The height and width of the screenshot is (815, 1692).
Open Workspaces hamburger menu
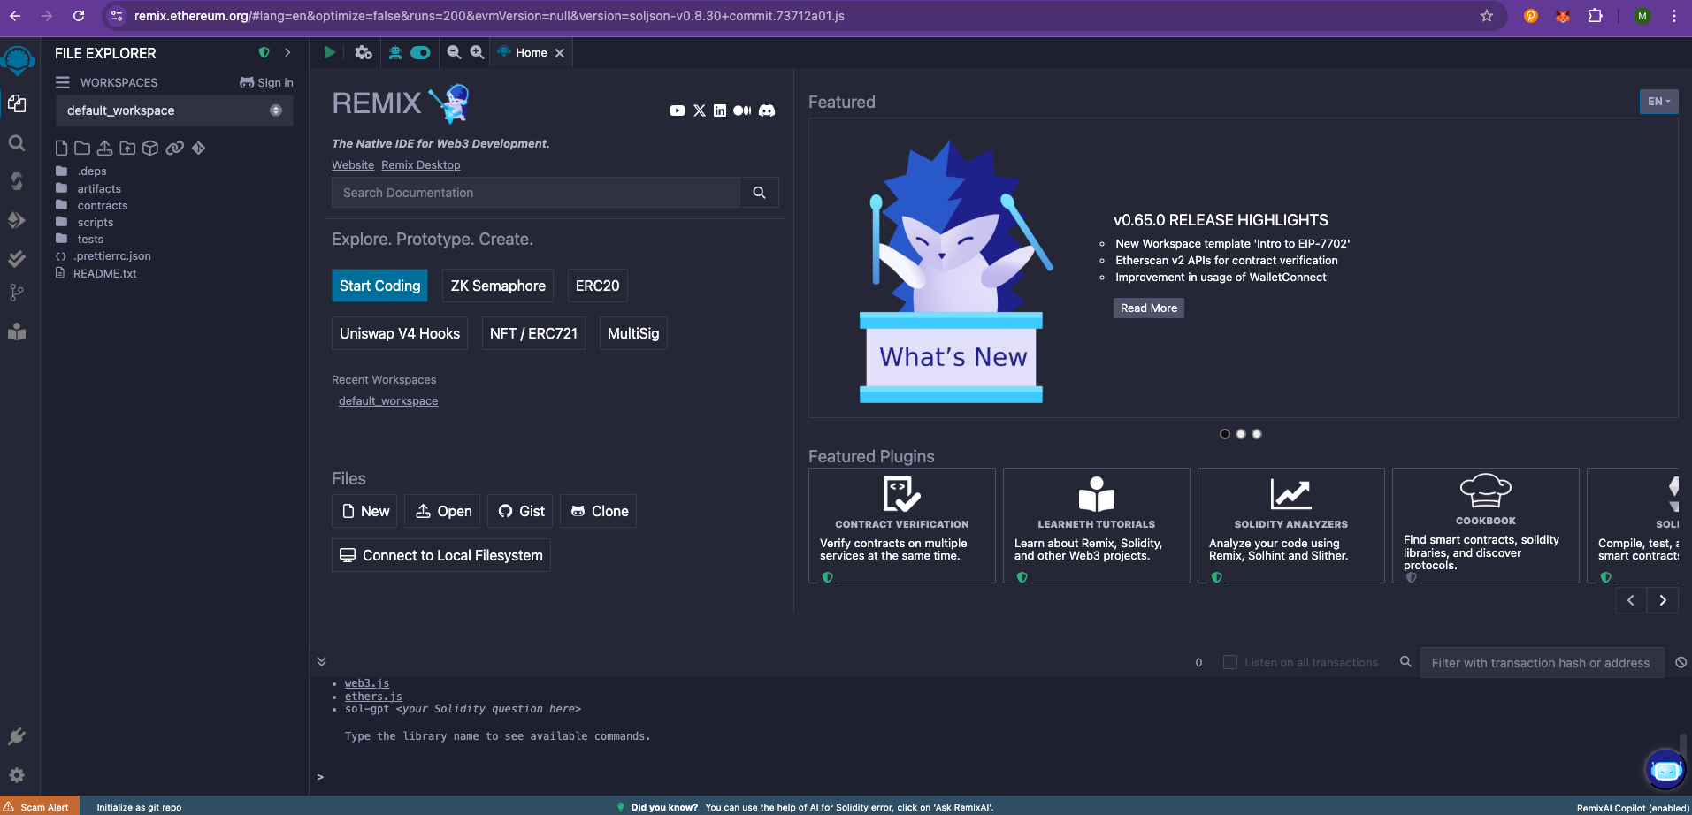tap(63, 82)
